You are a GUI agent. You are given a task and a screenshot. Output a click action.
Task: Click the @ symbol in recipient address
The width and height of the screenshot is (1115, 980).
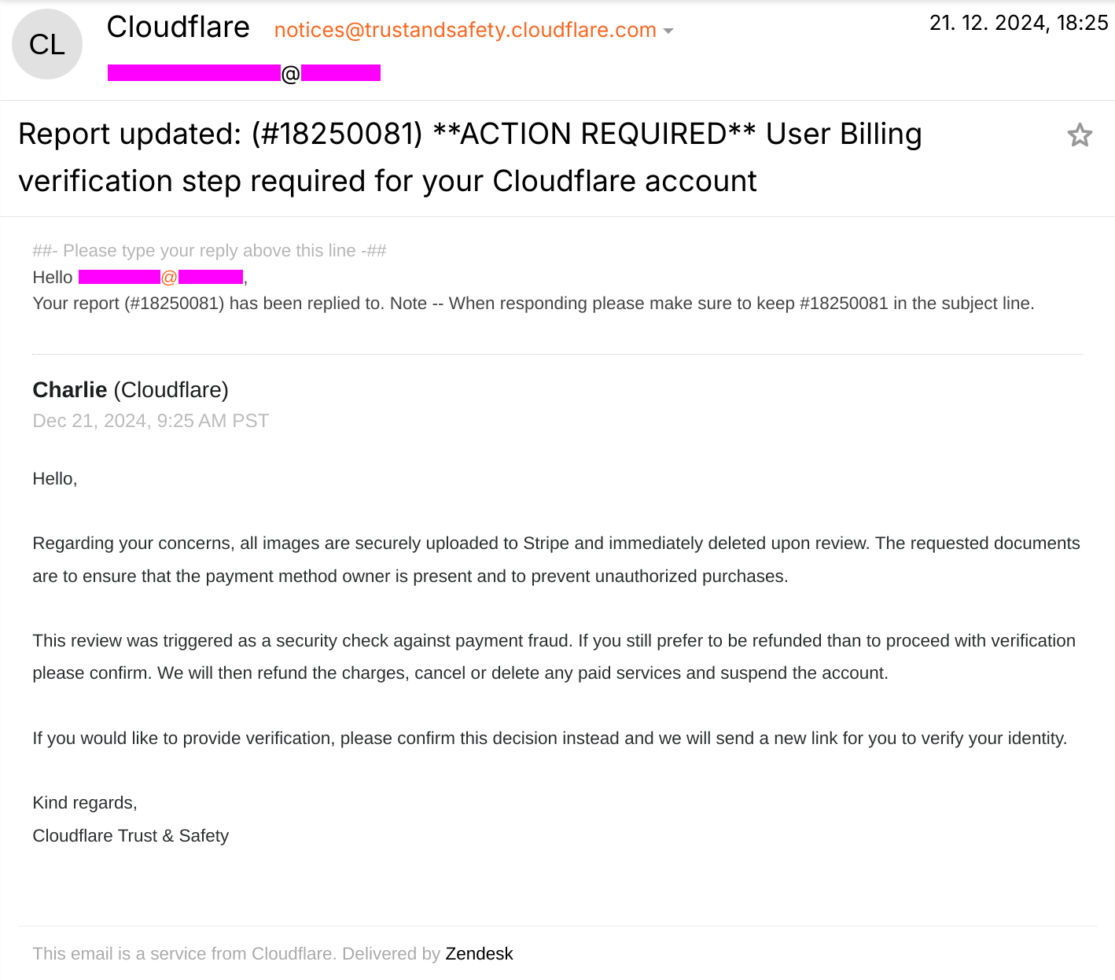click(291, 74)
